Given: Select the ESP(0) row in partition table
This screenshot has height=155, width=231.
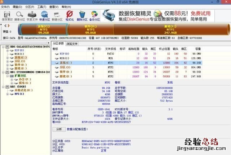Looking at the screenshot, I should pyautogui.click(x=127, y=54).
